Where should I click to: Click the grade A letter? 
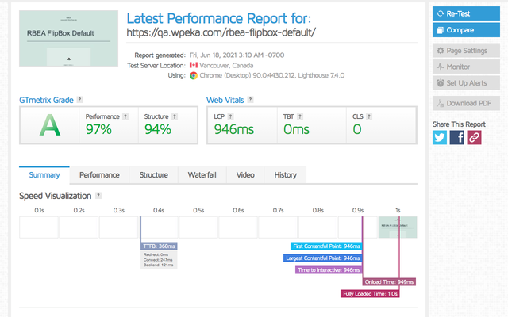tap(50, 125)
